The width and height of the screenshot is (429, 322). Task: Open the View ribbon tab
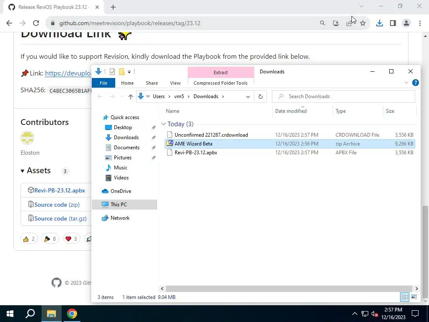pyautogui.click(x=175, y=83)
